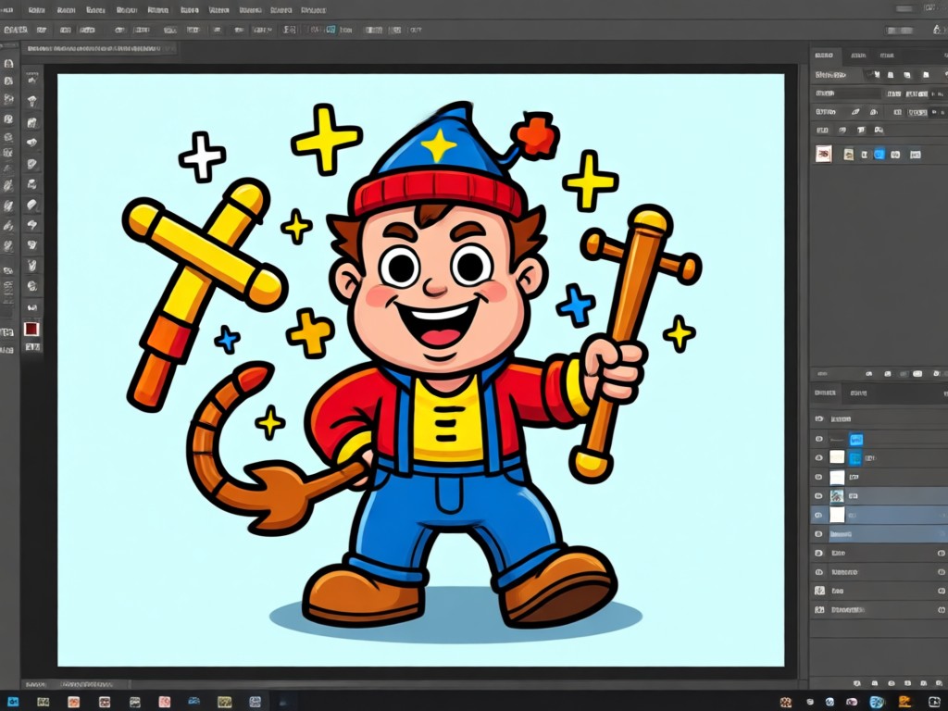
Task: Click the small icon directly below the dark red color swatch
Action: click(31, 347)
